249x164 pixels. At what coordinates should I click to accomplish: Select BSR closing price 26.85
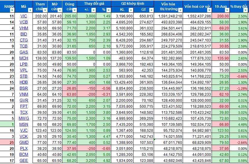tap(70, 88)
